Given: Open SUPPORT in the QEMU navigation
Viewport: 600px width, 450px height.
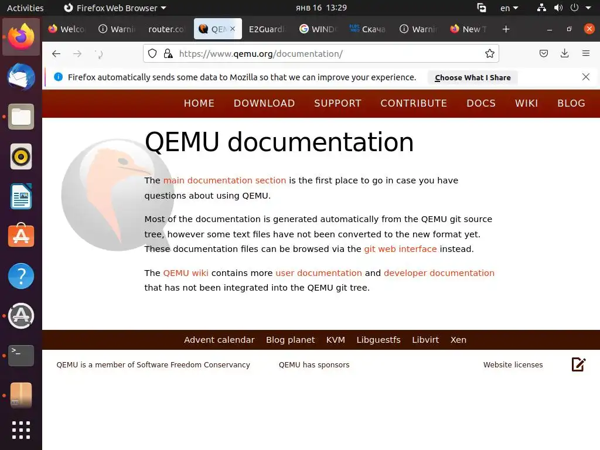Looking at the screenshot, I should [337, 103].
